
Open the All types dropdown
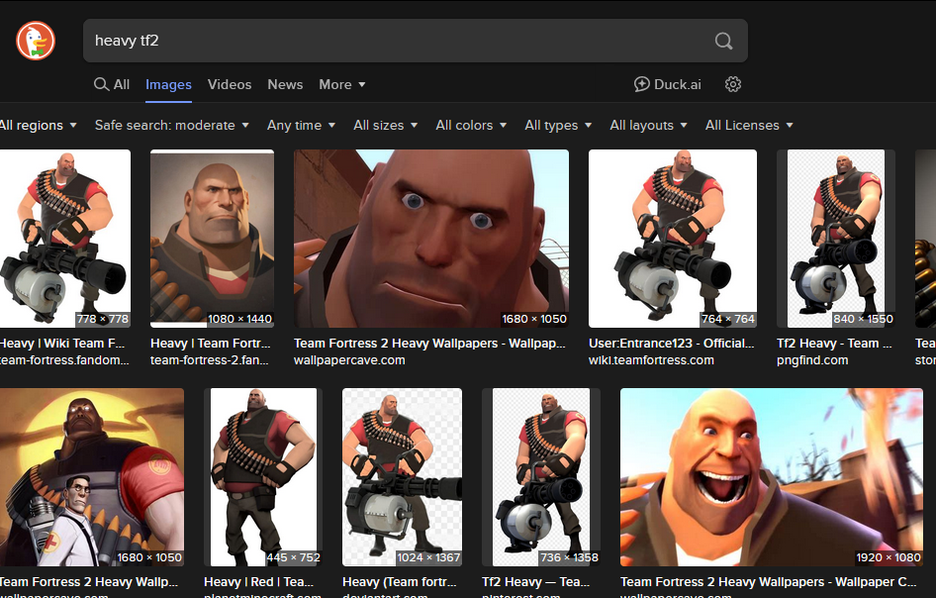click(x=558, y=125)
